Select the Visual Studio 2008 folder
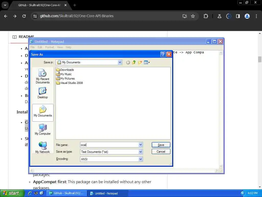Image resolution: width=262 pixels, height=197 pixels. (x=70, y=83)
